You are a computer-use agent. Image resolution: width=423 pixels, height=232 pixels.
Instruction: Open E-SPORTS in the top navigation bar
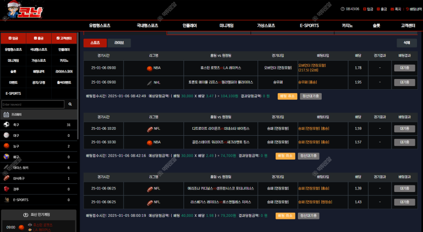(x=309, y=25)
